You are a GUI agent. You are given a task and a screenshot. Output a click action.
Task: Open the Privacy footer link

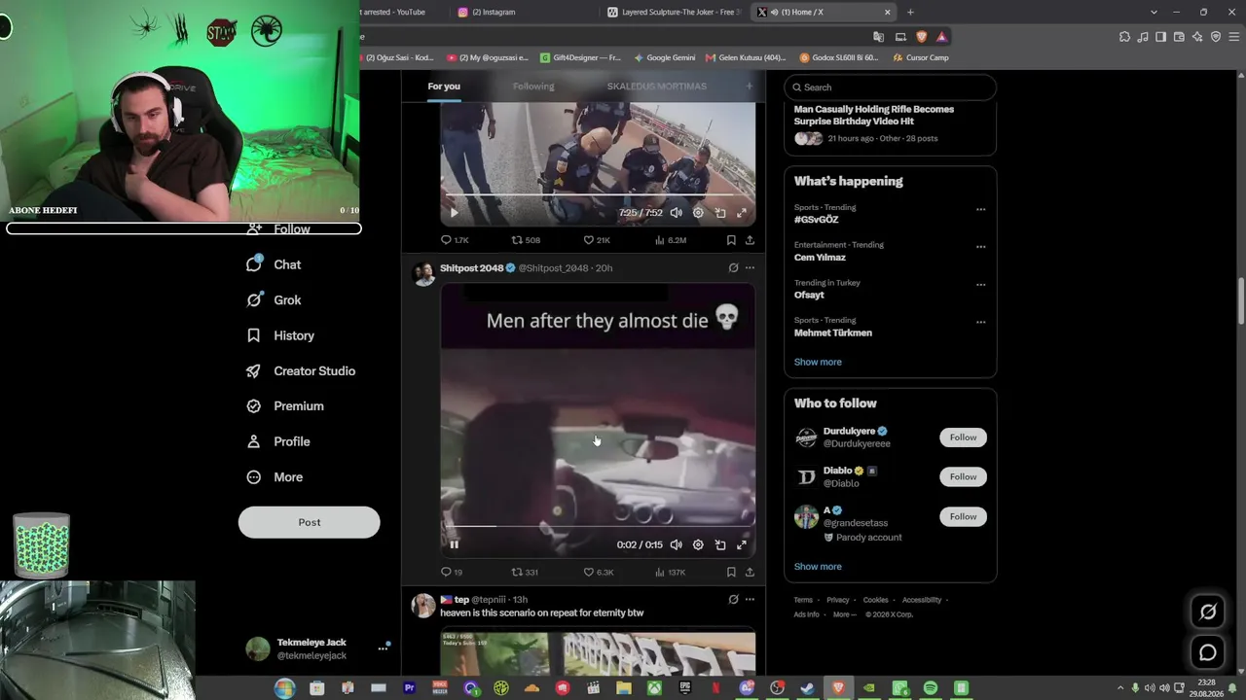pyautogui.click(x=838, y=600)
